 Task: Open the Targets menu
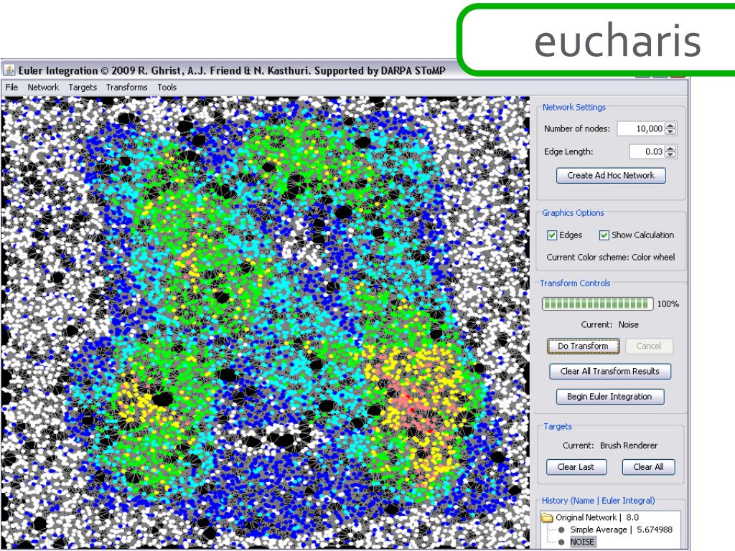[x=83, y=87]
